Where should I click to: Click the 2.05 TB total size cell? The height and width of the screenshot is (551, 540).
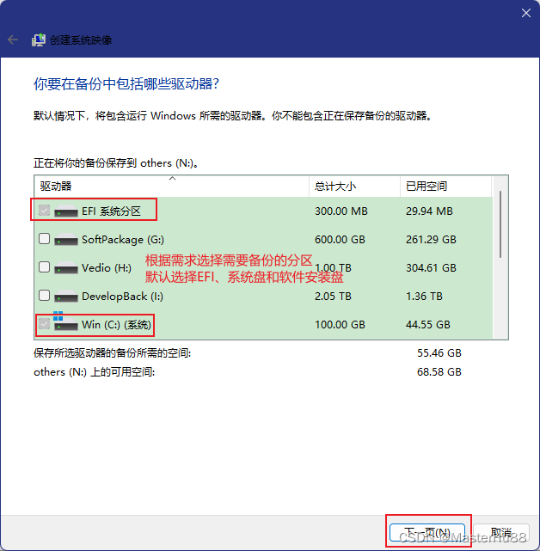pos(333,297)
